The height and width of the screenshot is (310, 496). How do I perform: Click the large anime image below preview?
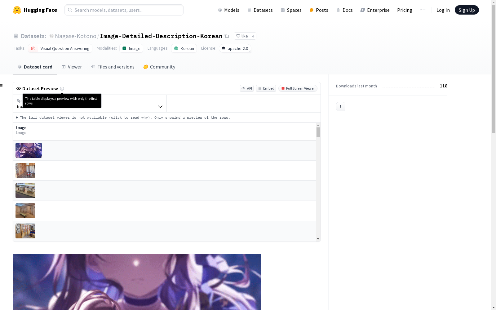click(x=137, y=282)
